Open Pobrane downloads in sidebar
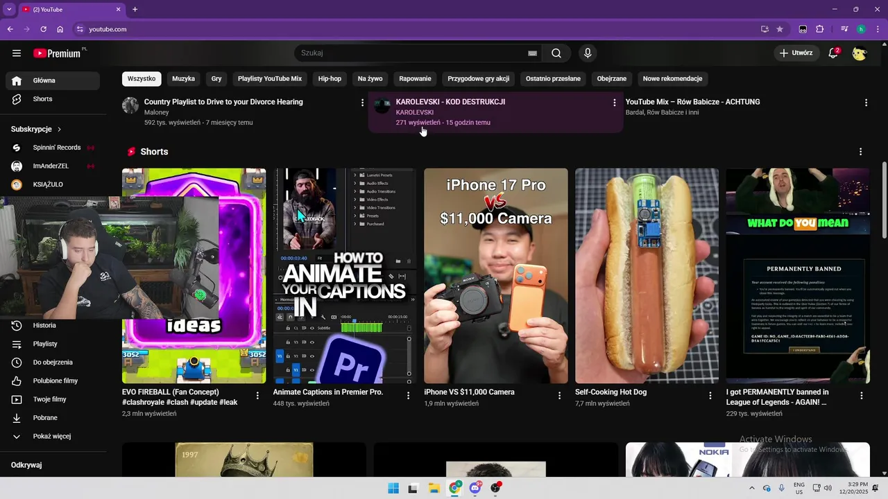The width and height of the screenshot is (888, 499). (x=53, y=418)
